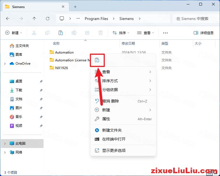The height and width of the screenshot is (176, 220).
Task: Open 排序方式 submenu in context menu
Action: pyautogui.click(x=123, y=81)
